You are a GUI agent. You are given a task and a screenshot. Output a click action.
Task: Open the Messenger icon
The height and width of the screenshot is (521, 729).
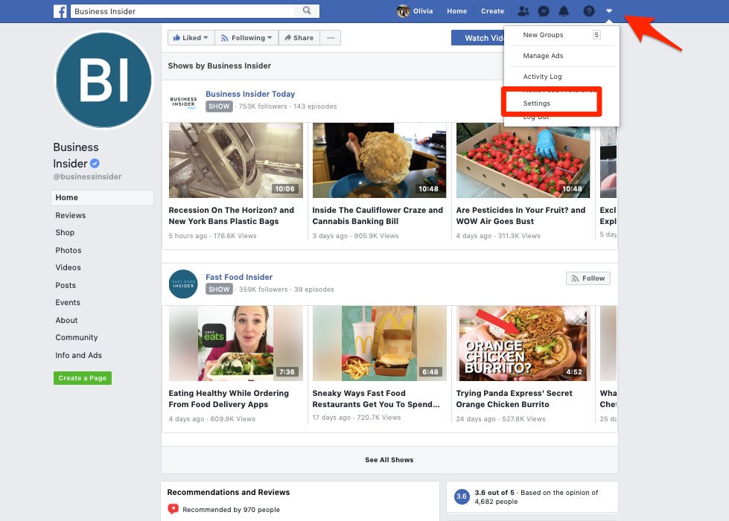[544, 11]
